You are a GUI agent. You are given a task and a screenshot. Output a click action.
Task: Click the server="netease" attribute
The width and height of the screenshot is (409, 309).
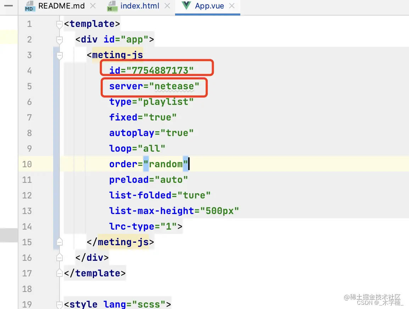pyautogui.click(x=154, y=86)
